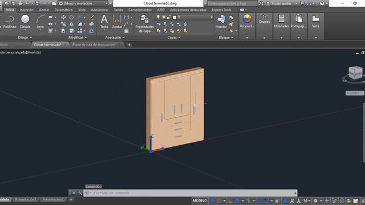Toggle ortho mode in status bar
Screen dimensions: 365x205
tap(230, 200)
